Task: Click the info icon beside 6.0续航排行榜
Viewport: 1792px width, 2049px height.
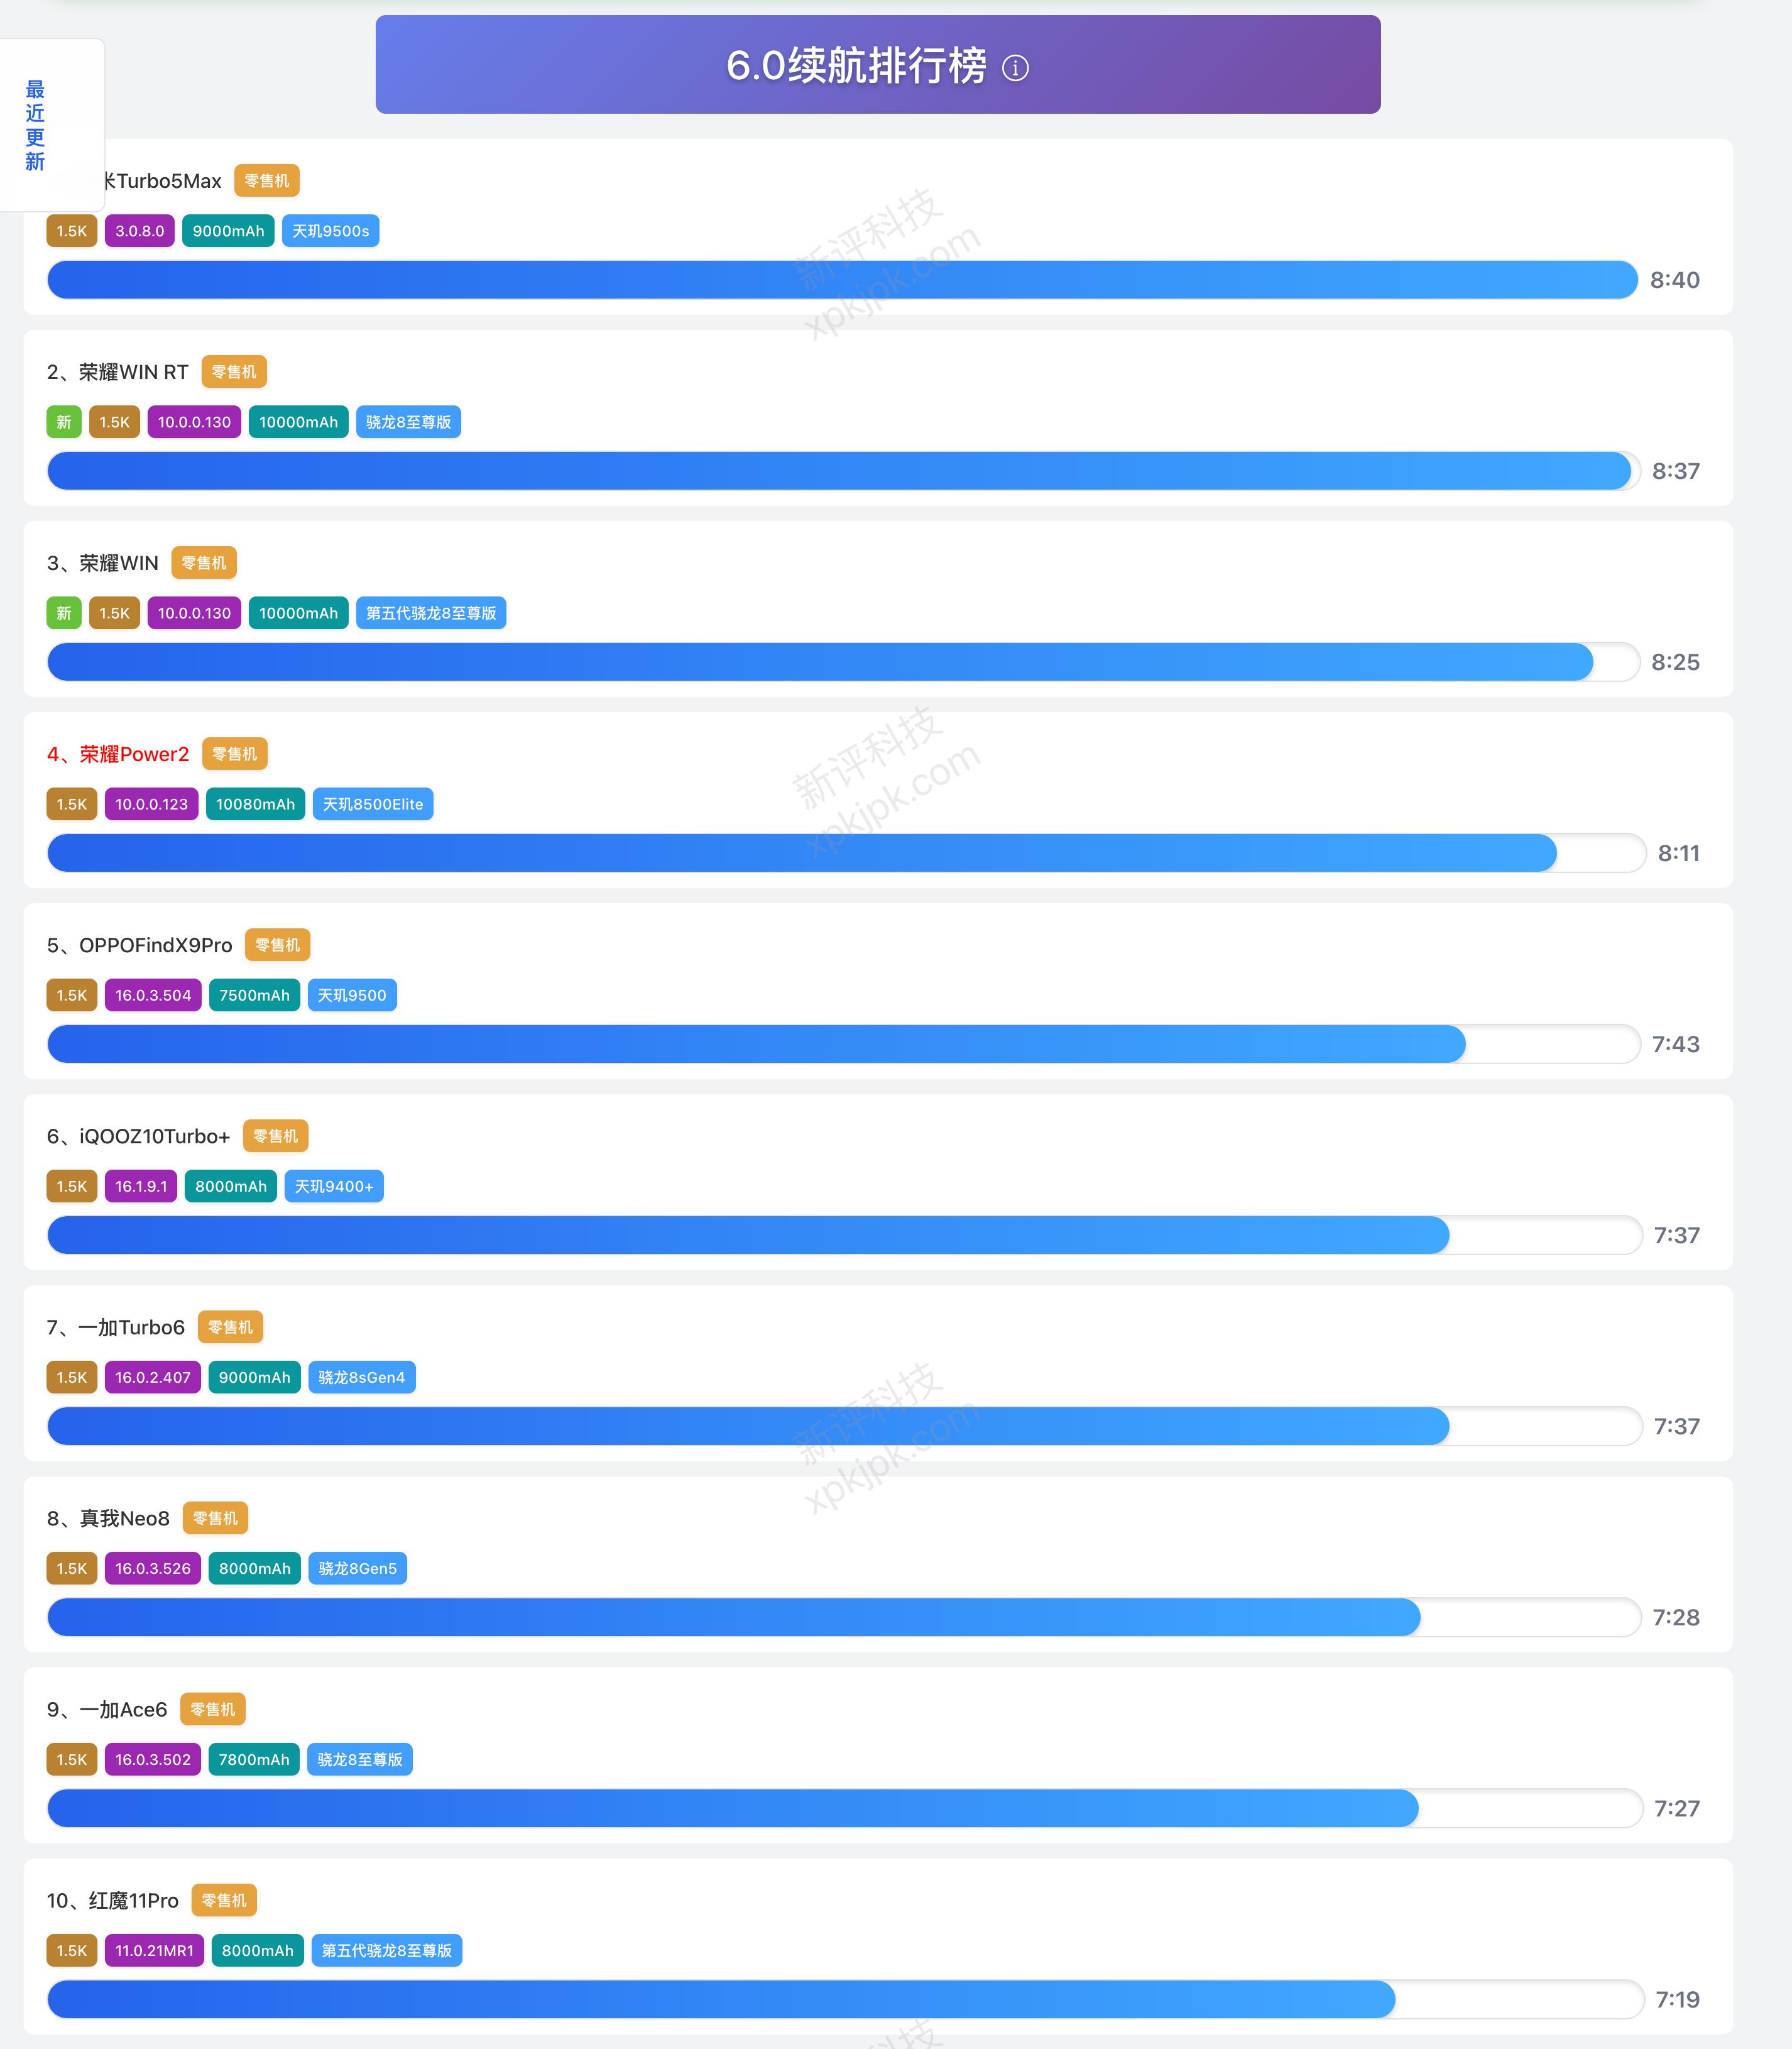Action: 1015,68
